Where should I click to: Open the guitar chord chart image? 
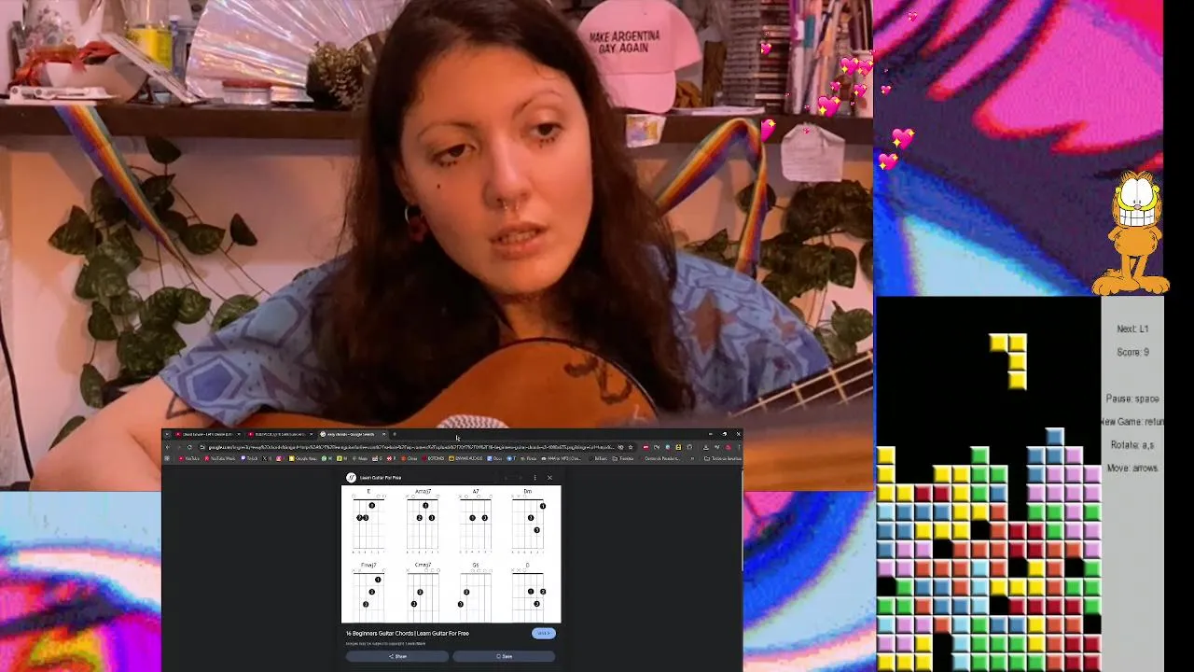click(x=451, y=553)
